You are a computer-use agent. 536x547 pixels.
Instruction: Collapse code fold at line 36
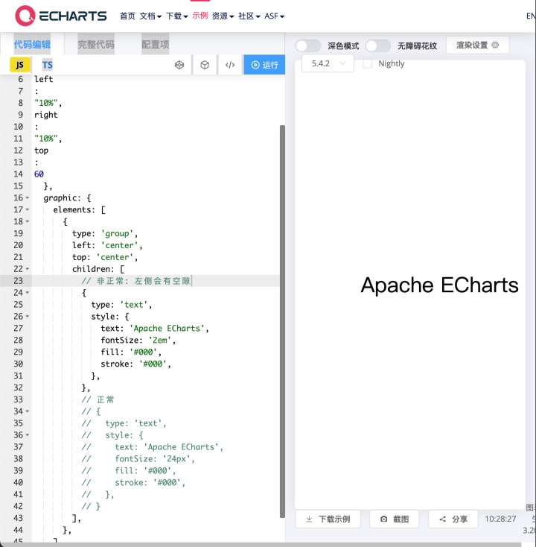(28, 435)
